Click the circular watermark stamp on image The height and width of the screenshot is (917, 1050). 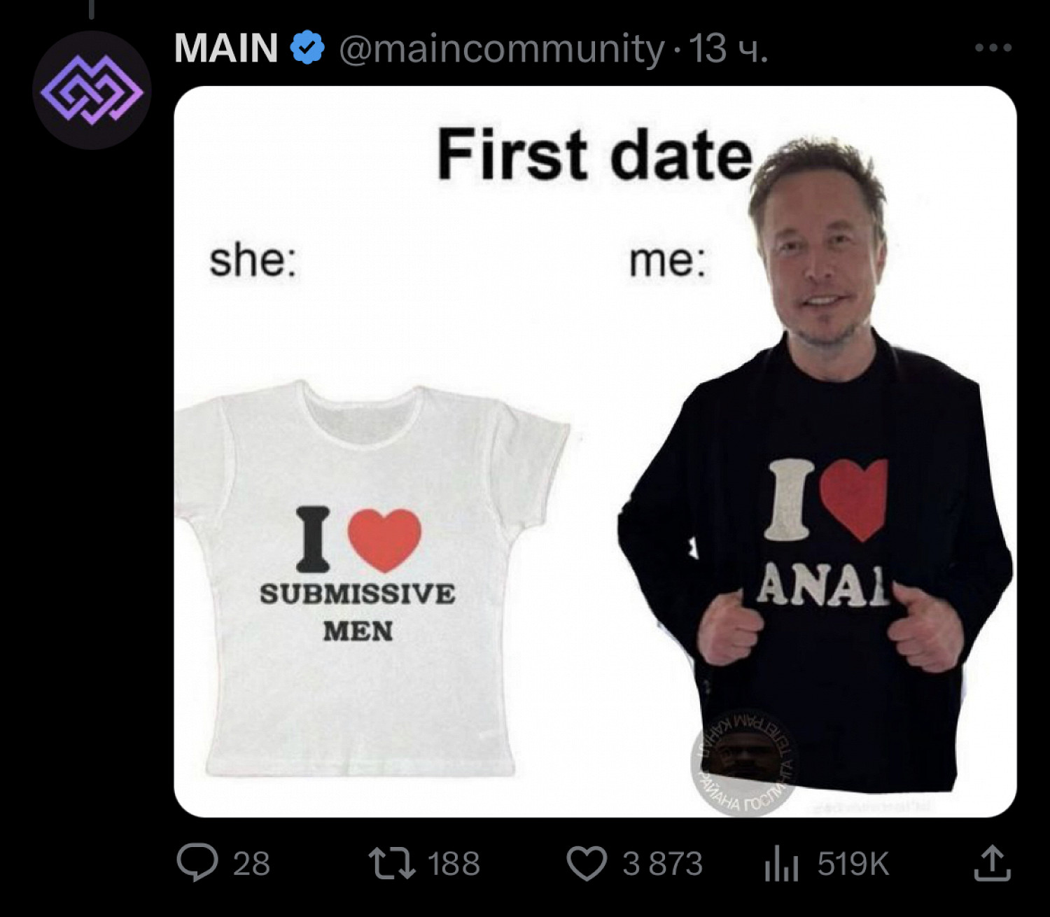pyautogui.click(x=743, y=763)
